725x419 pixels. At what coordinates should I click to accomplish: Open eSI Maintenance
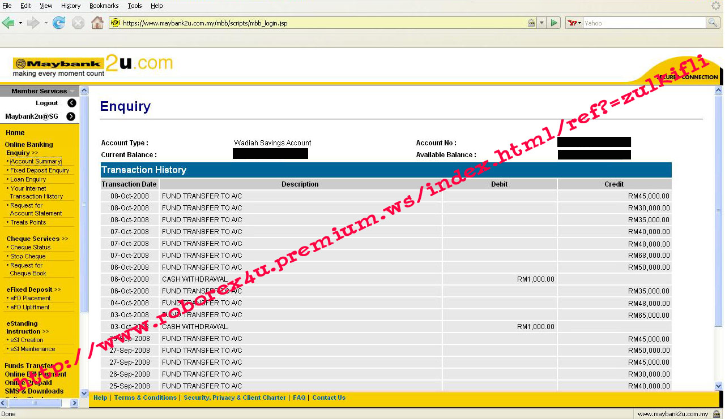pyautogui.click(x=33, y=349)
